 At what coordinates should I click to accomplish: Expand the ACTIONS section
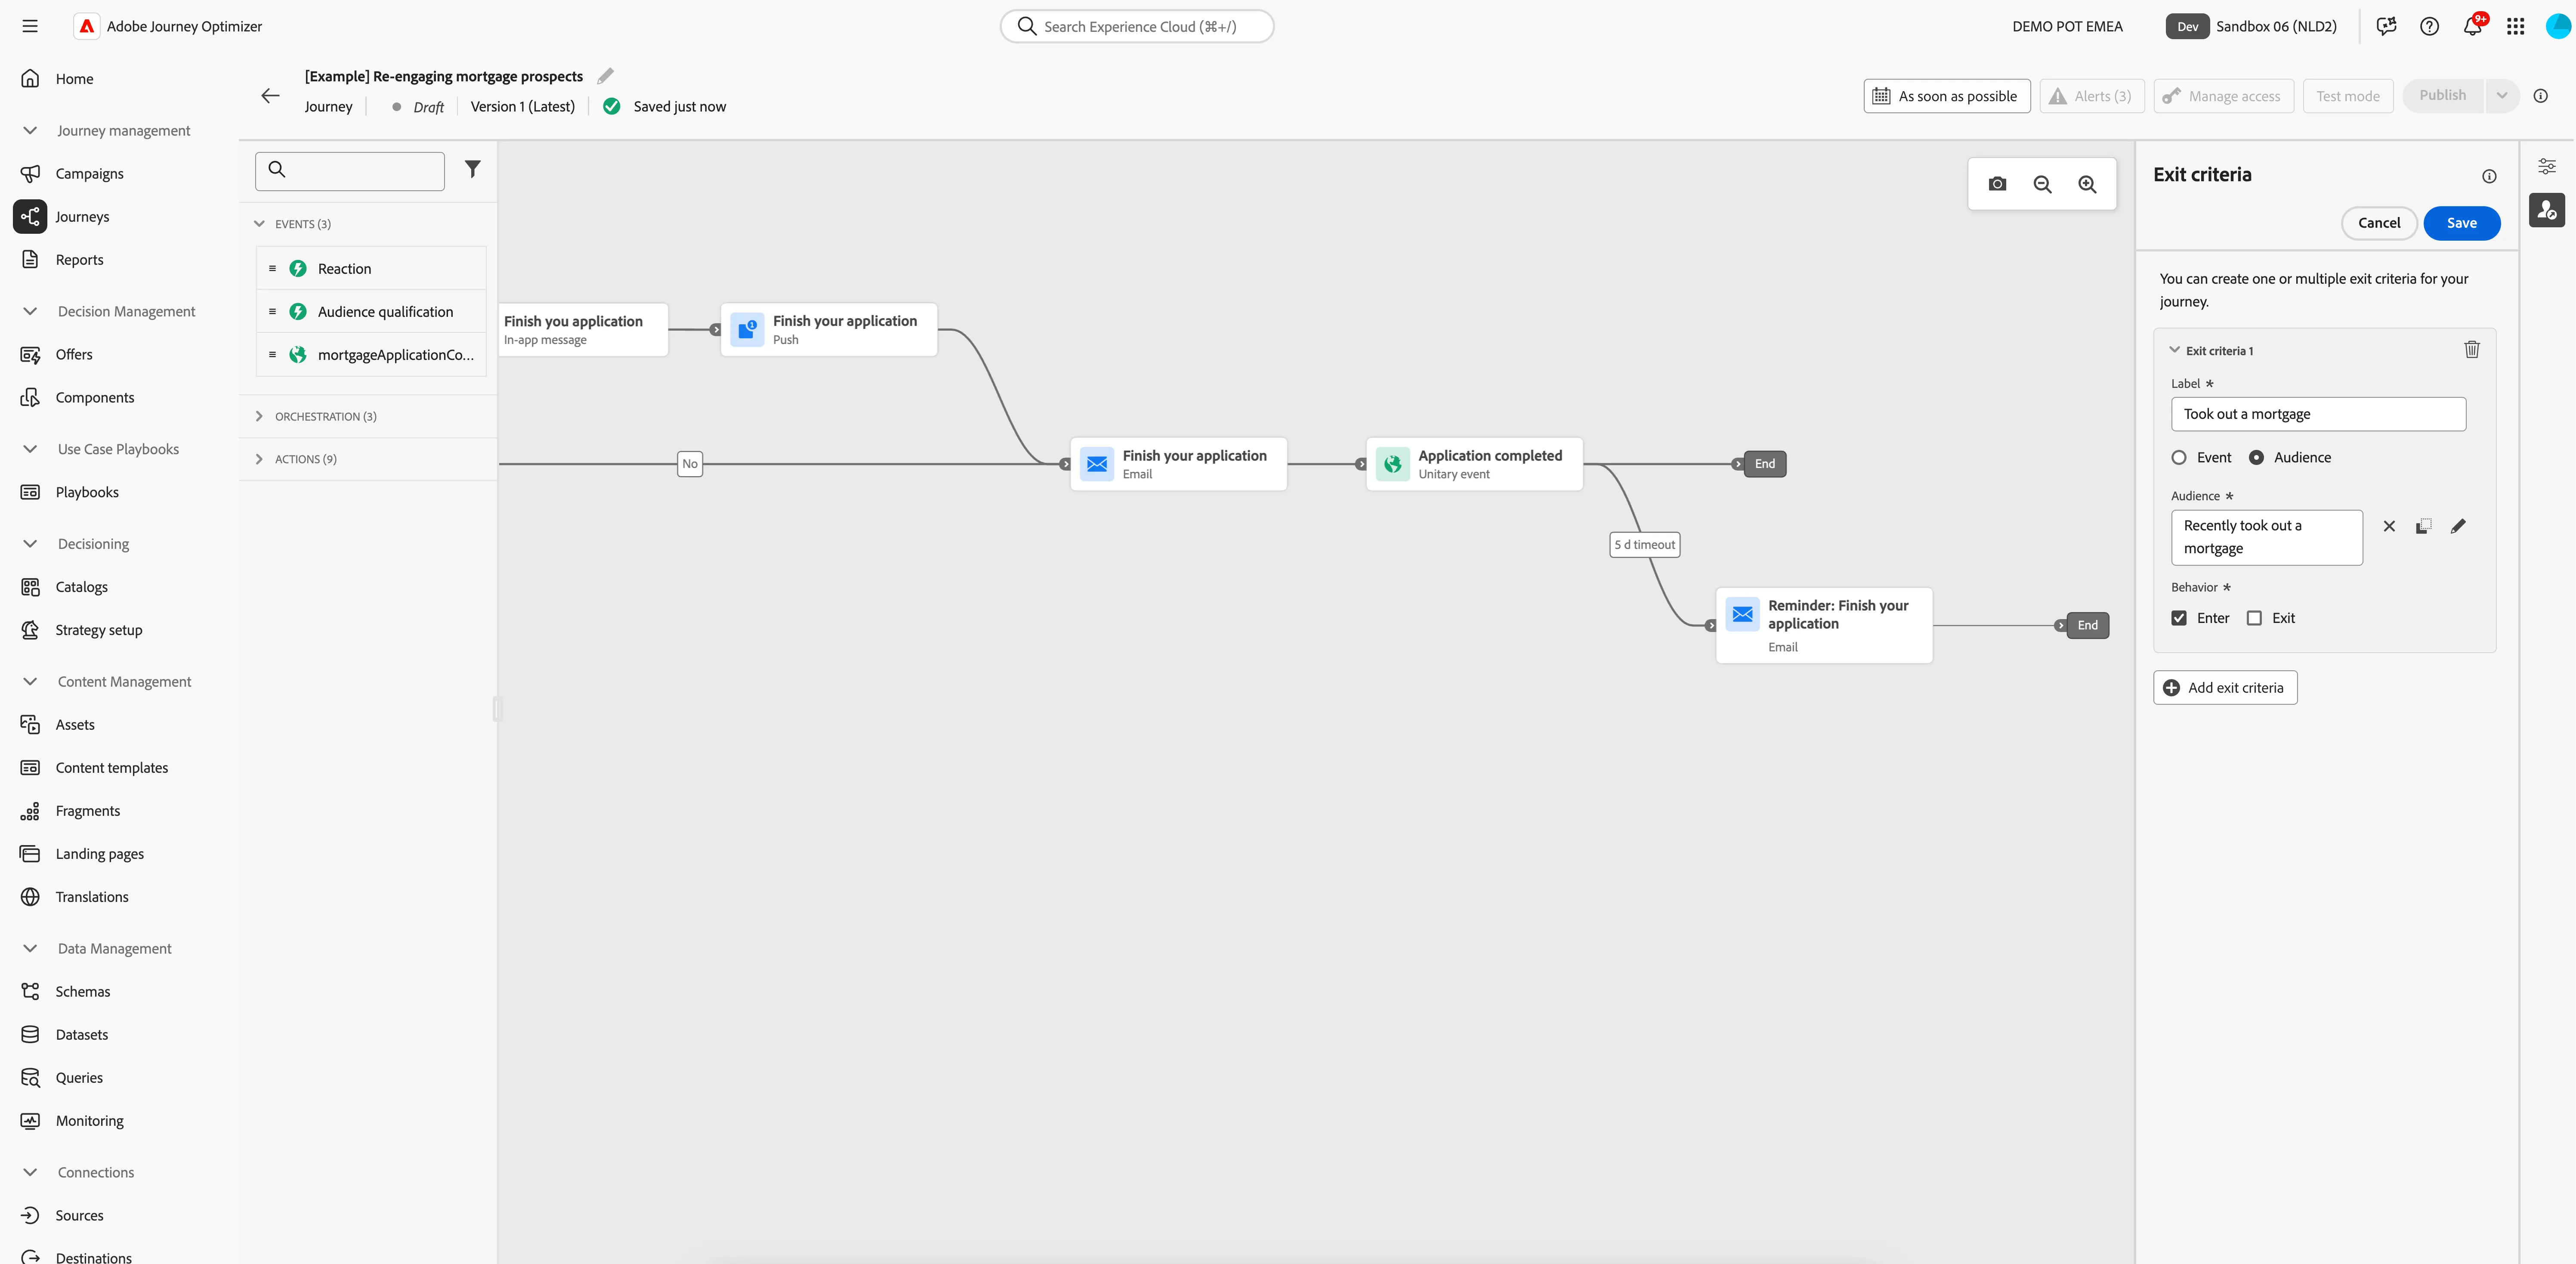point(259,459)
